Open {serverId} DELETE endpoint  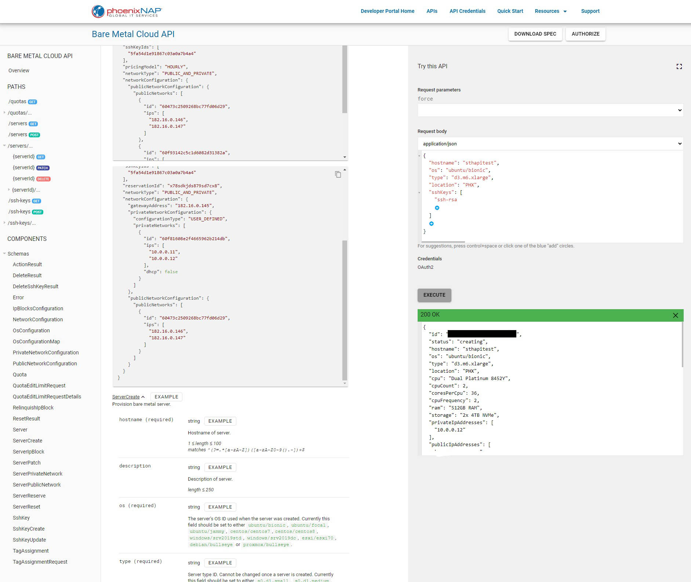(x=32, y=179)
